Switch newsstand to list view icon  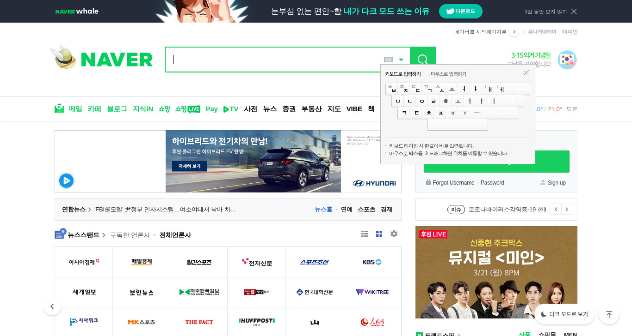(365, 234)
